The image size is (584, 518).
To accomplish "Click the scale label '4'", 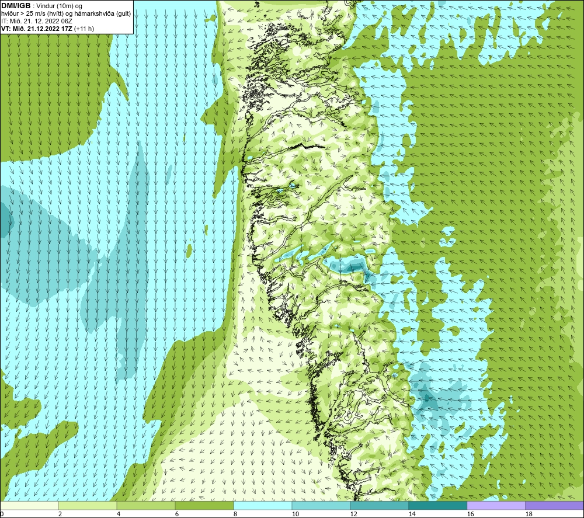I will pos(119,514).
